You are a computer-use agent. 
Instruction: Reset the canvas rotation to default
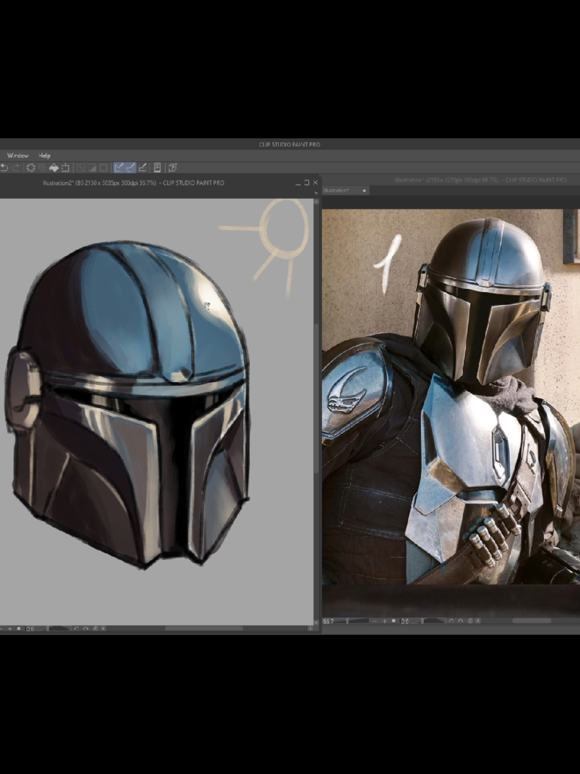coord(470,621)
